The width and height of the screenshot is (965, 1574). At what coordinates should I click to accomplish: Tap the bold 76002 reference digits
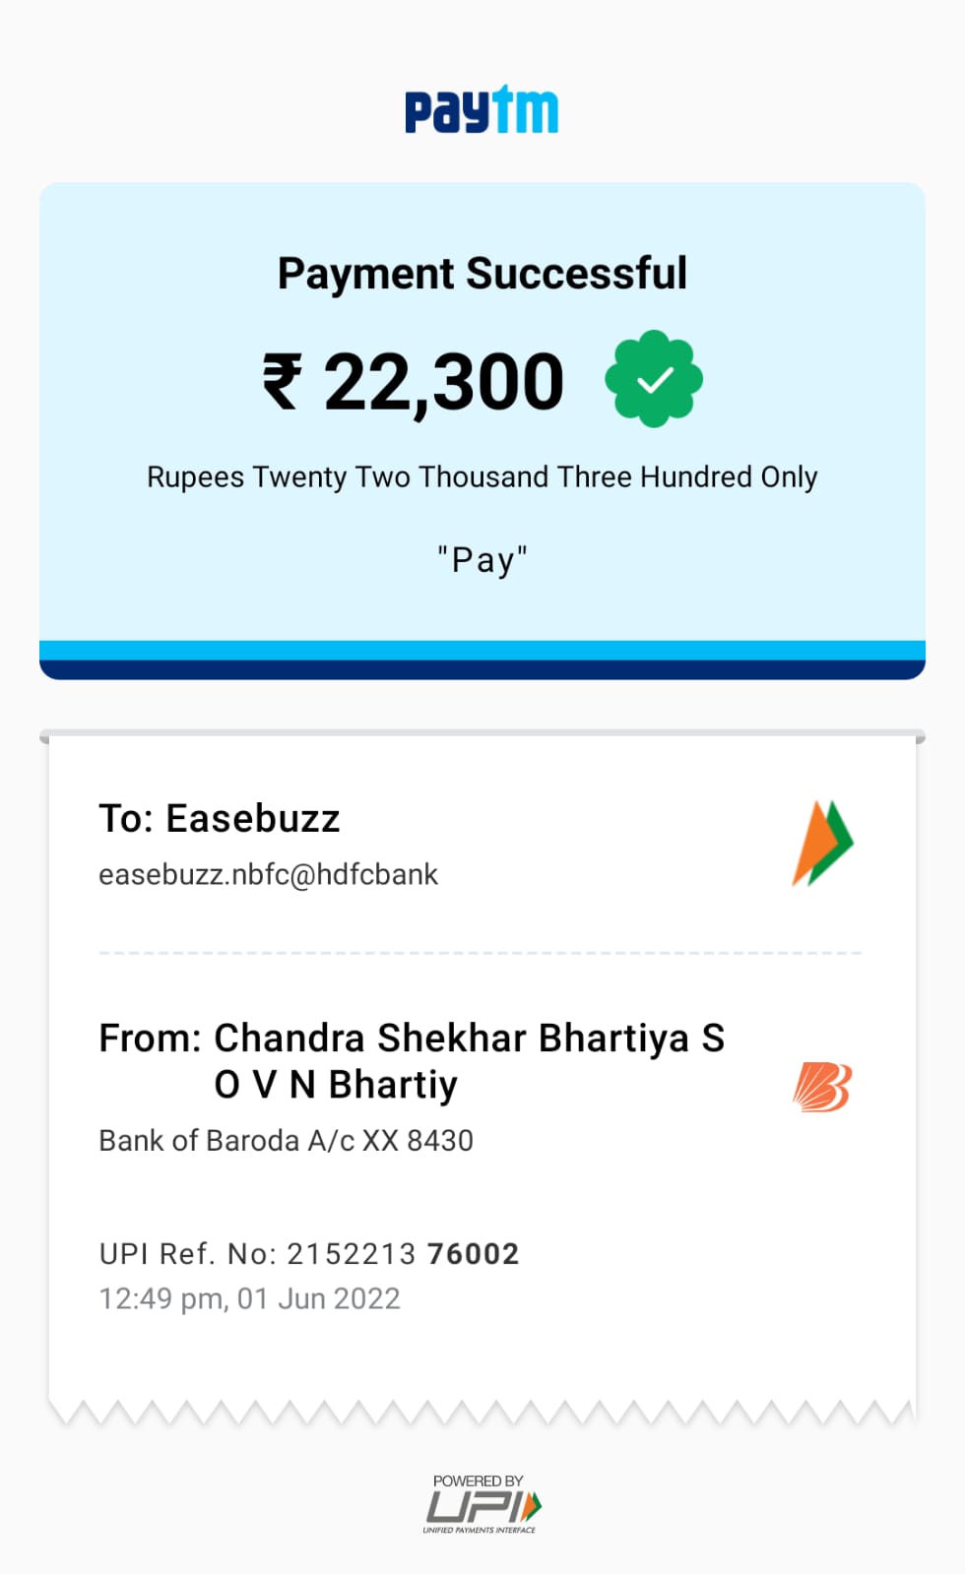coord(473,1253)
